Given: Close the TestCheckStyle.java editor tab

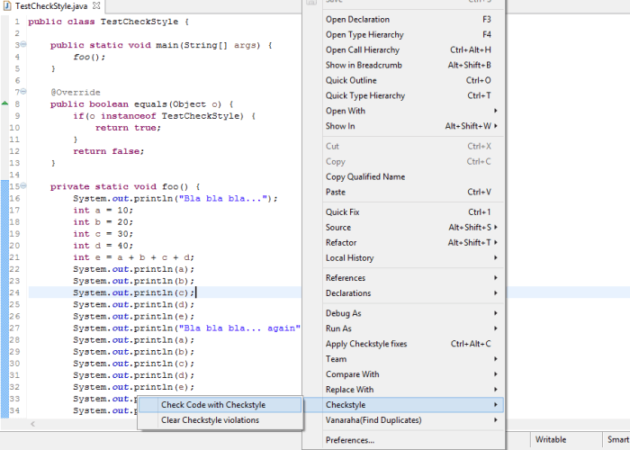Looking at the screenshot, I should tap(96, 5).
